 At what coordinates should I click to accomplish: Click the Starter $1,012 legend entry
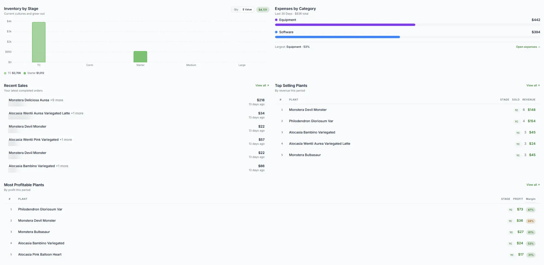click(x=34, y=73)
